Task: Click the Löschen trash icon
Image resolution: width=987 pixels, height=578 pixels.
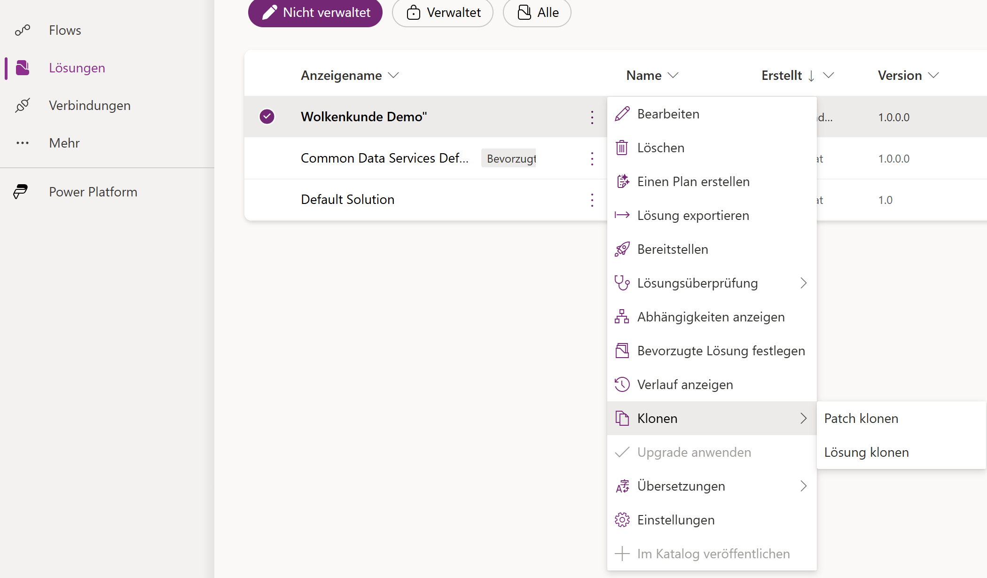Action: [x=622, y=148]
